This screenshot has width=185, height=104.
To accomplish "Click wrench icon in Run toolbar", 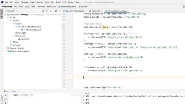I will coord(5,103).
